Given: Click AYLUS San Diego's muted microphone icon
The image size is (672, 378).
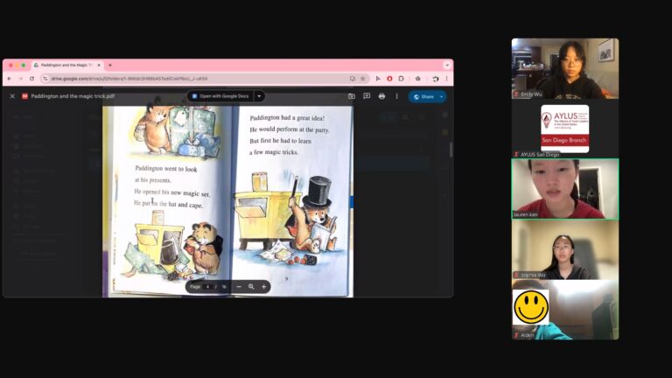Looking at the screenshot, I should [x=516, y=154].
